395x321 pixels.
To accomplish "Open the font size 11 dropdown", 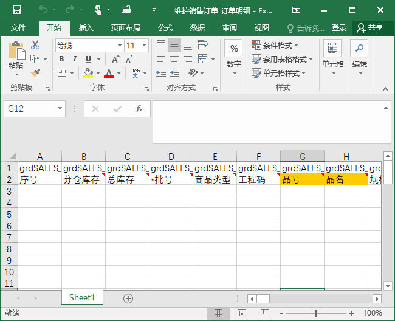I will point(145,46).
